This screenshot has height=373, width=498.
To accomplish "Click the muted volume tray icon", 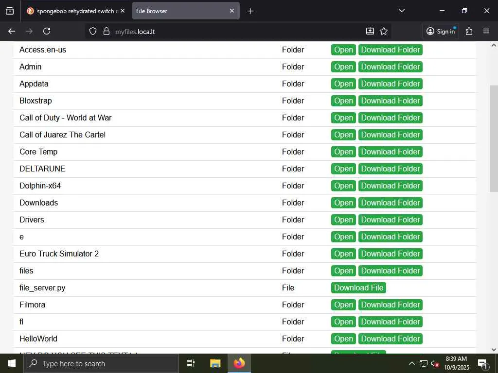I will (435, 364).
